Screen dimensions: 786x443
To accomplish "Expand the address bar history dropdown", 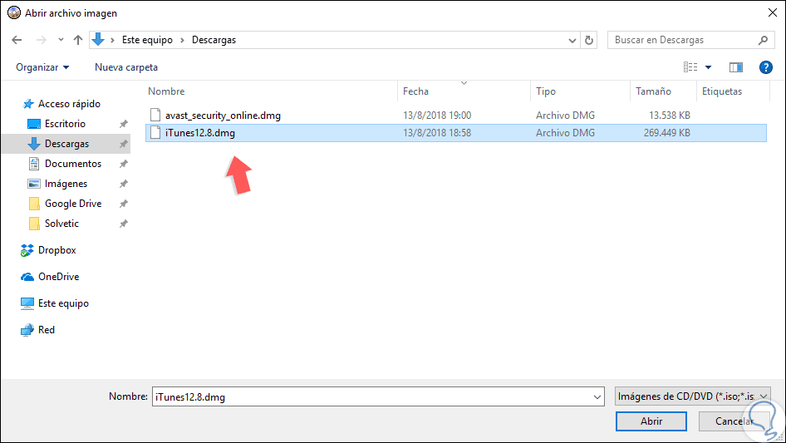I will (572, 41).
